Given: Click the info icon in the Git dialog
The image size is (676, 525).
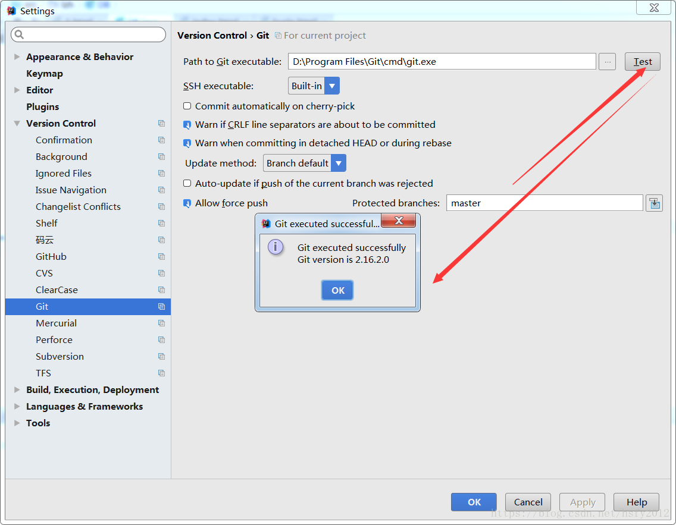Looking at the screenshot, I should tap(276, 247).
